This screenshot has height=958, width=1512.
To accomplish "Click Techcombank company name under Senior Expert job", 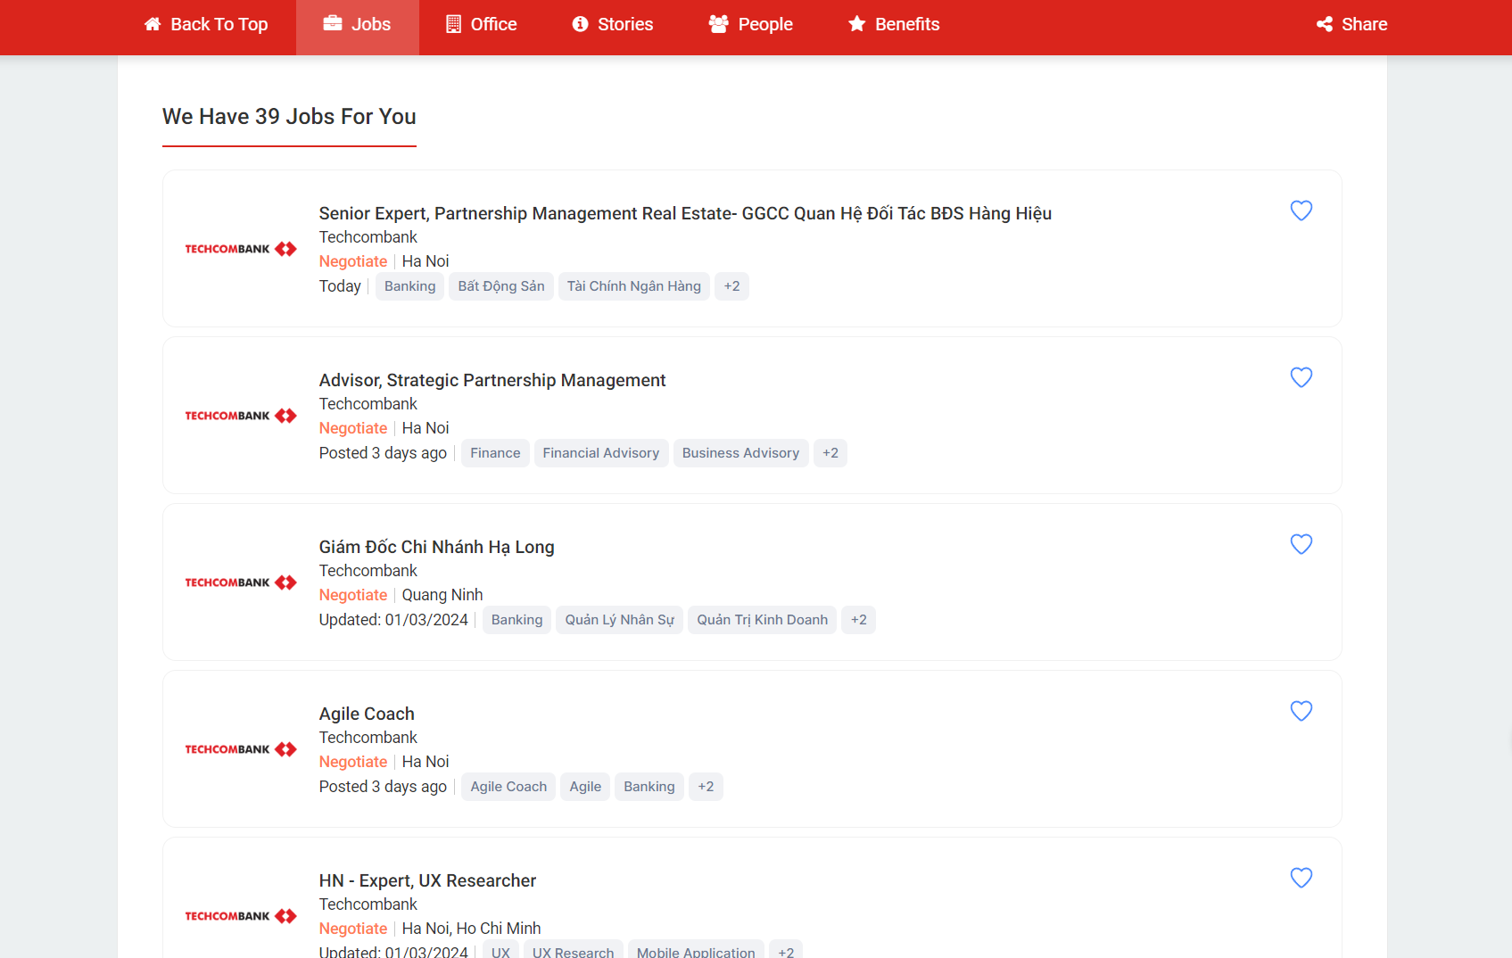I will point(368,237).
